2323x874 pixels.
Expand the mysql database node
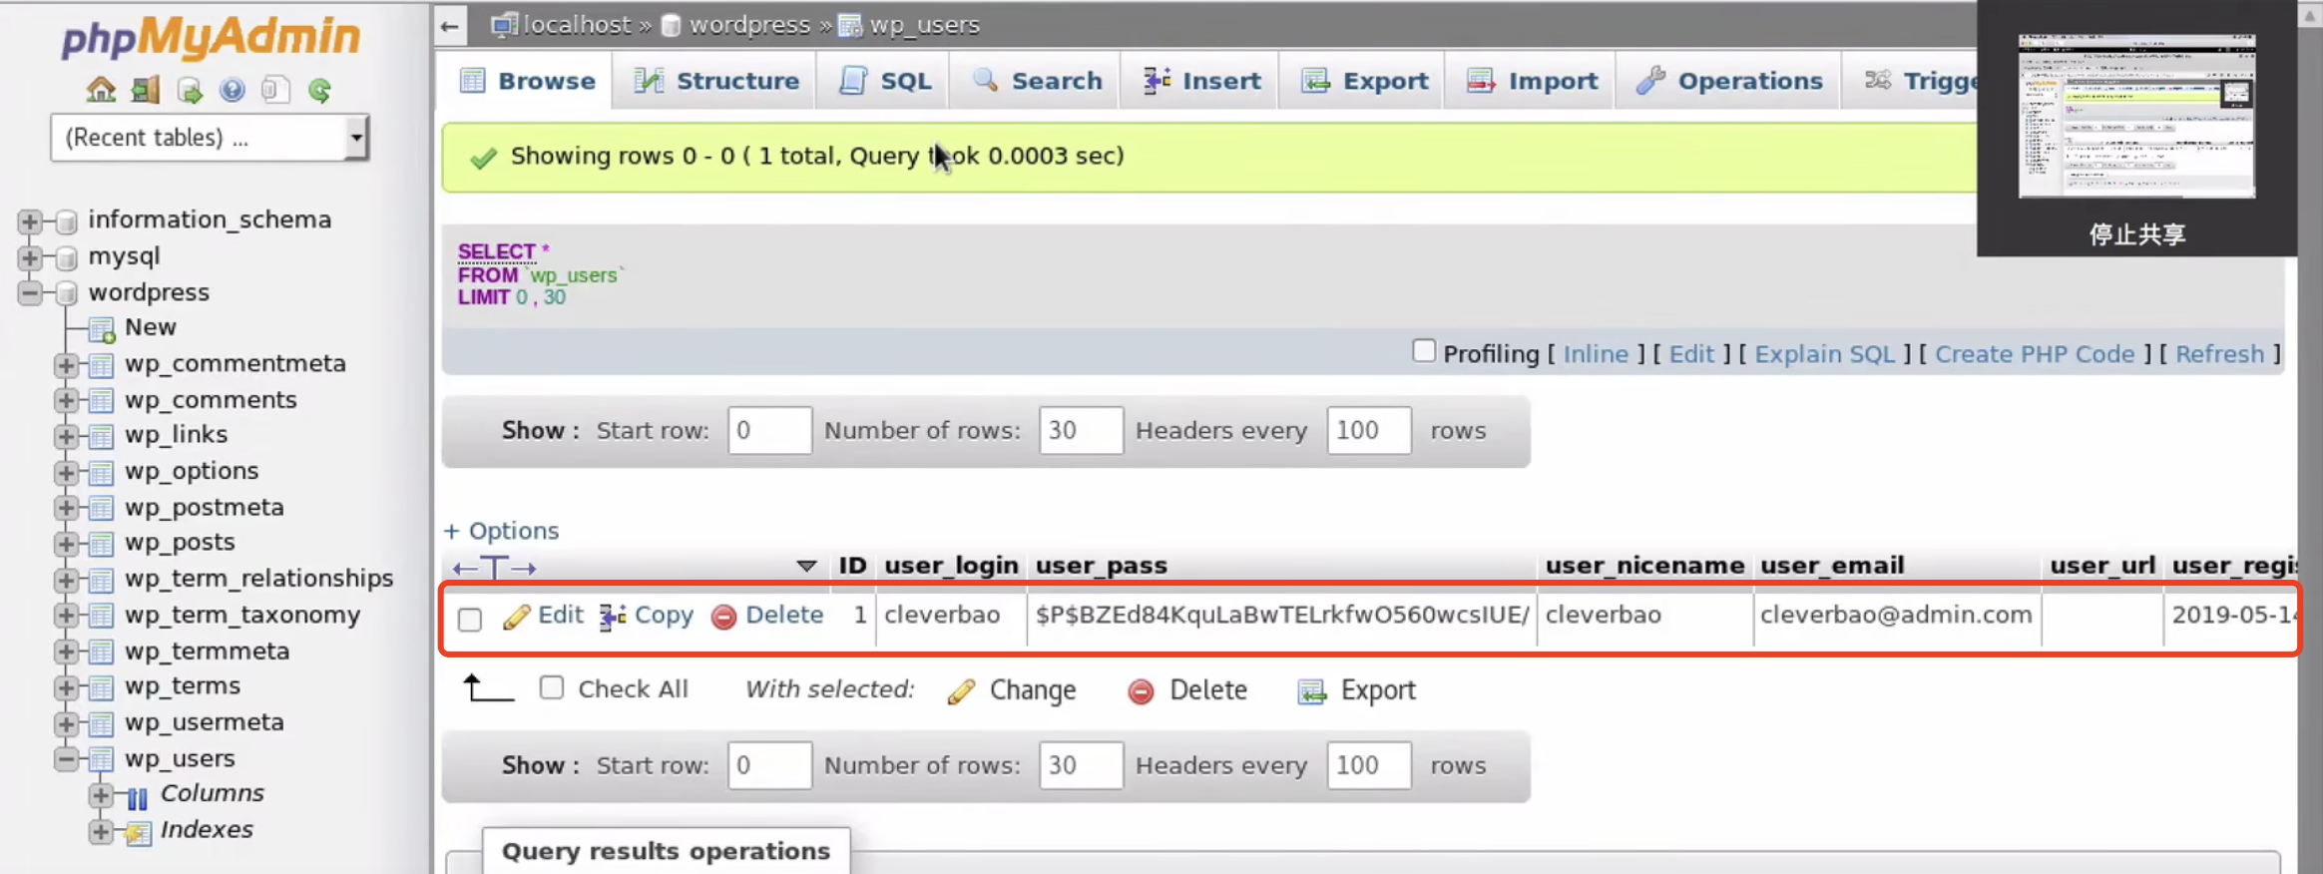pyautogui.click(x=30, y=257)
